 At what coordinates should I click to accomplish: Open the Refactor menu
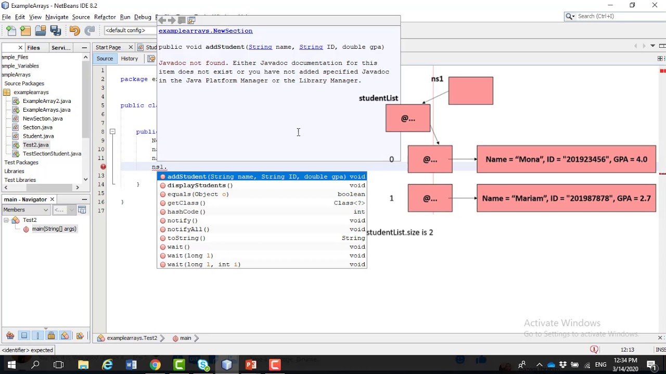click(x=105, y=17)
